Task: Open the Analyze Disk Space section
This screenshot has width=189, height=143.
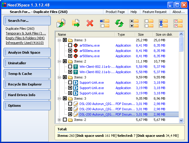Action: tap(27, 52)
